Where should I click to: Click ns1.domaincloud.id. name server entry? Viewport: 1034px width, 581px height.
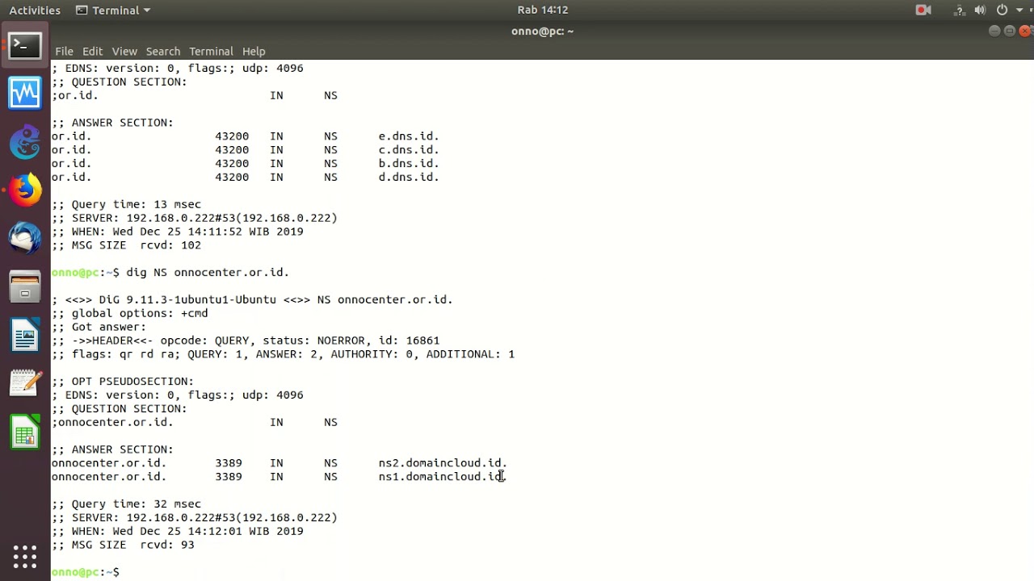click(x=443, y=477)
